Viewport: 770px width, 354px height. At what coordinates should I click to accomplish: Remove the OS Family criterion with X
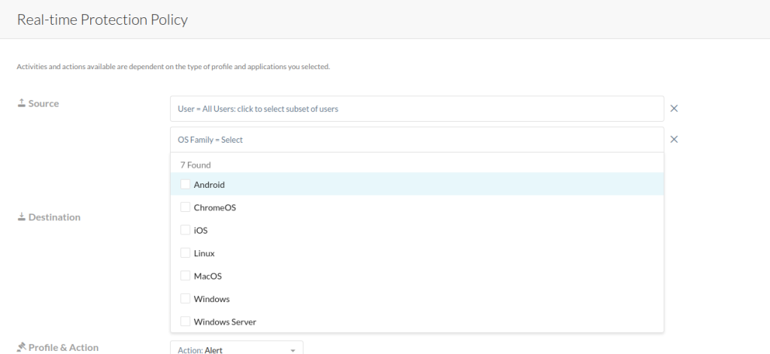tap(674, 140)
